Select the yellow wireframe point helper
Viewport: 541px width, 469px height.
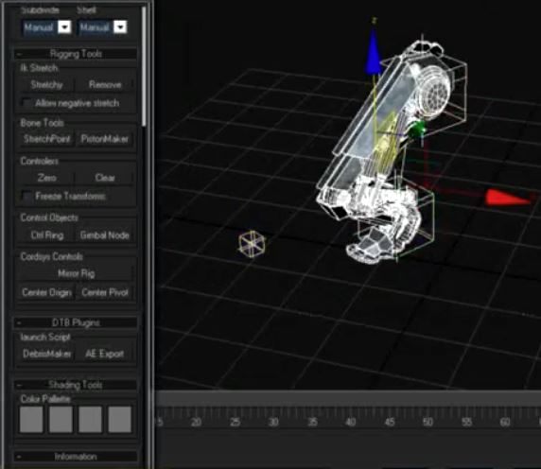pos(252,243)
